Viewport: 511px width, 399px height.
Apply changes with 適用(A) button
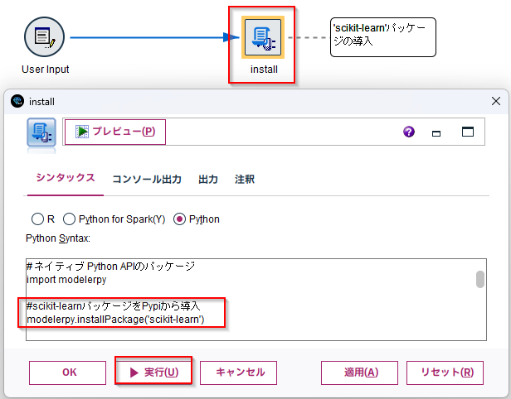359,373
